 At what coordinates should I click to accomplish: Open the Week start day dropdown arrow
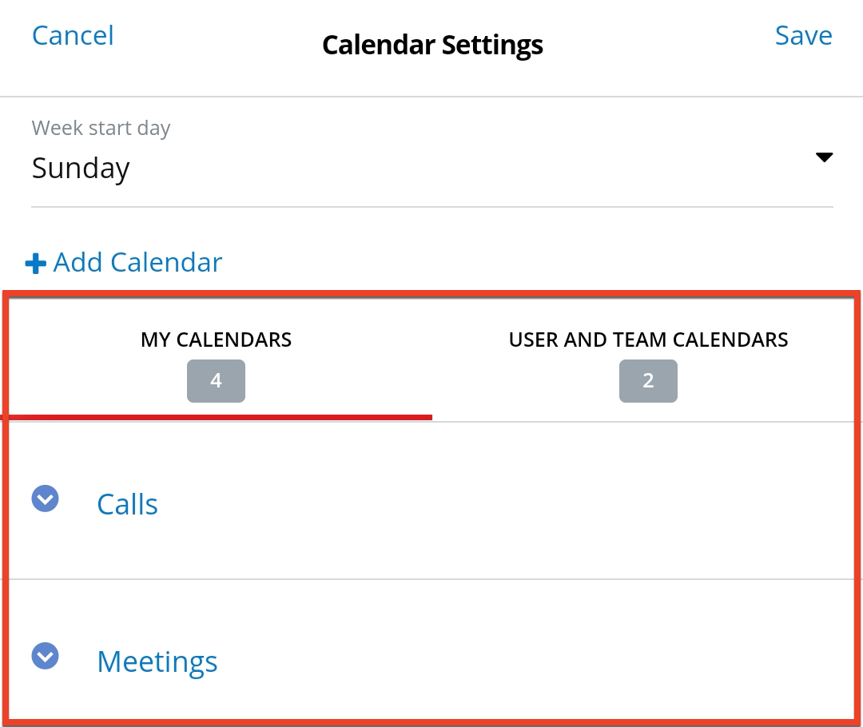click(x=824, y=157)
